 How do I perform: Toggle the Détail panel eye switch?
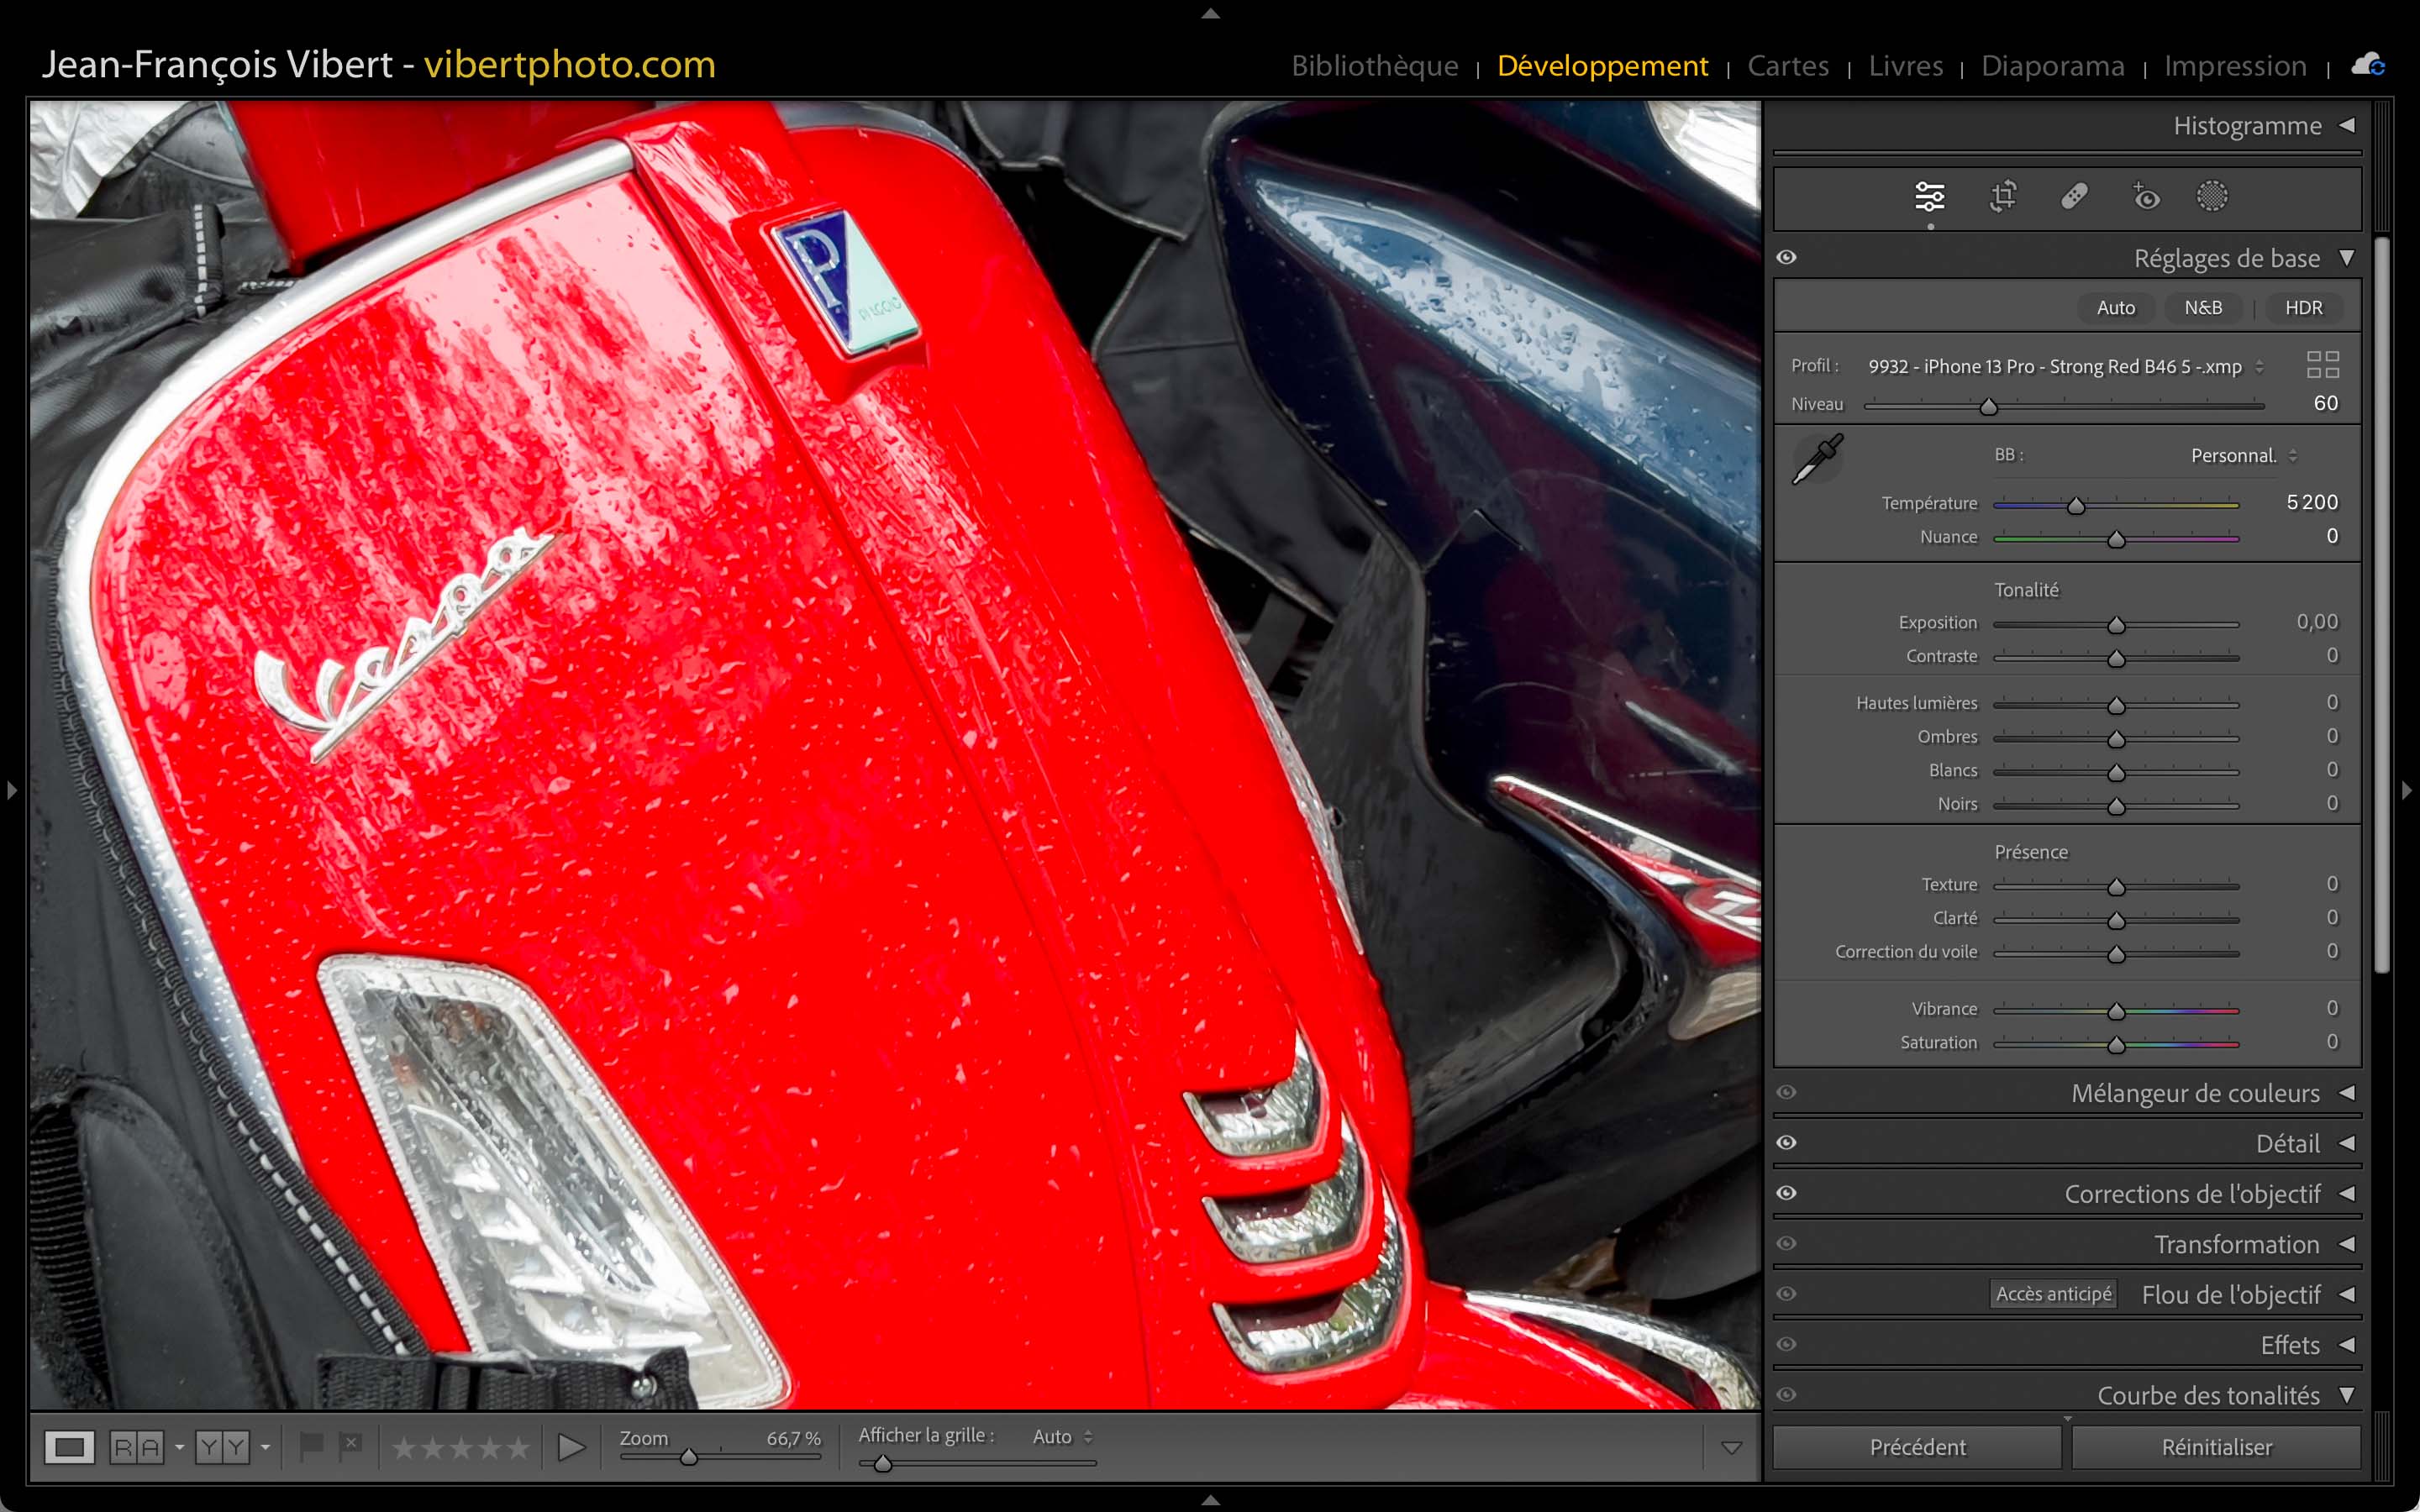(x=1787, y=1143)
